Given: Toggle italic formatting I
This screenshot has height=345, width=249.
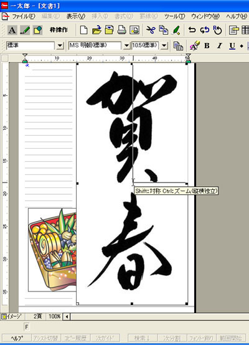Looking at the screenshot, I should pyautogui.click(x=219, y=45).
